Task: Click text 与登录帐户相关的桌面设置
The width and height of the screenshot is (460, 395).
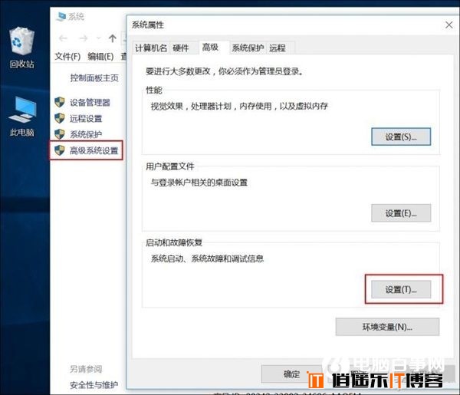Action: tap(199, 183)
